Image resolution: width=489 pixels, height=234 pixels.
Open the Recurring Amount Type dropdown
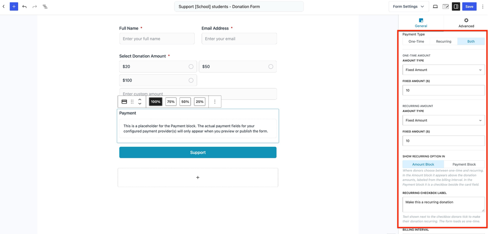[444, 120]
